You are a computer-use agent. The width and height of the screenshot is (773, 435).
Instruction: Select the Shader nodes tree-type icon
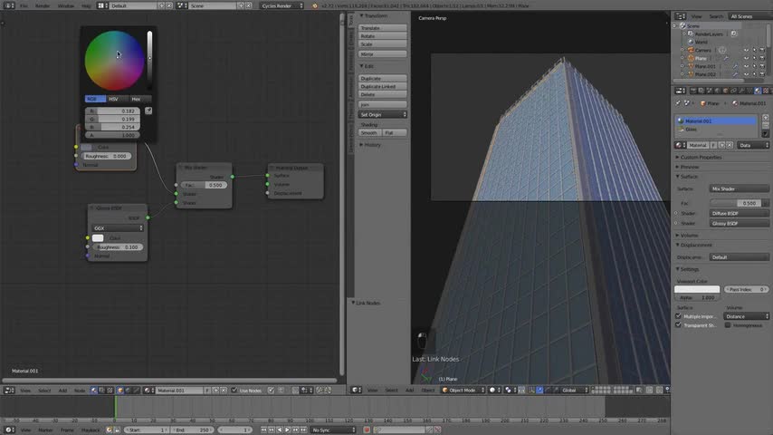pyautogui.click(x=93, y=390)
